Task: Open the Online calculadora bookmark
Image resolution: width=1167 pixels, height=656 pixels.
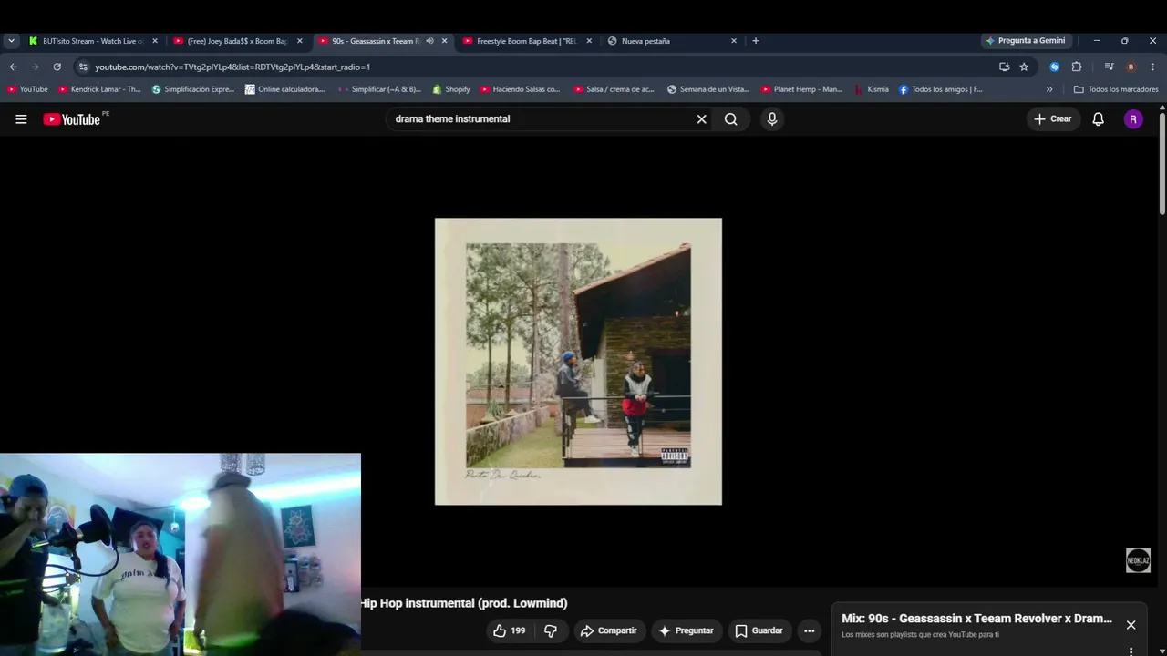Action: tap(284, 89)
